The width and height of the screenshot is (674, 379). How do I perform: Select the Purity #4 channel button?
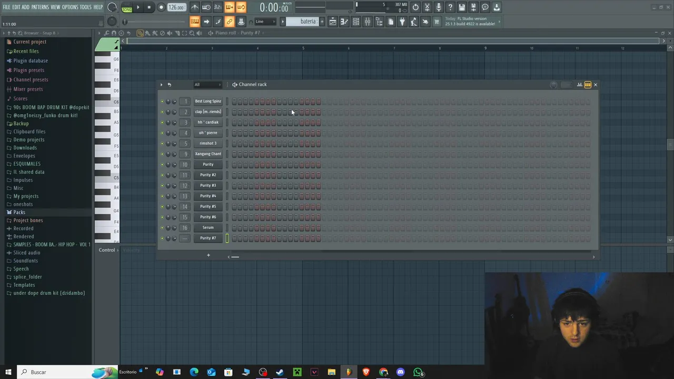pyautogui.click(x=208, y=196)
